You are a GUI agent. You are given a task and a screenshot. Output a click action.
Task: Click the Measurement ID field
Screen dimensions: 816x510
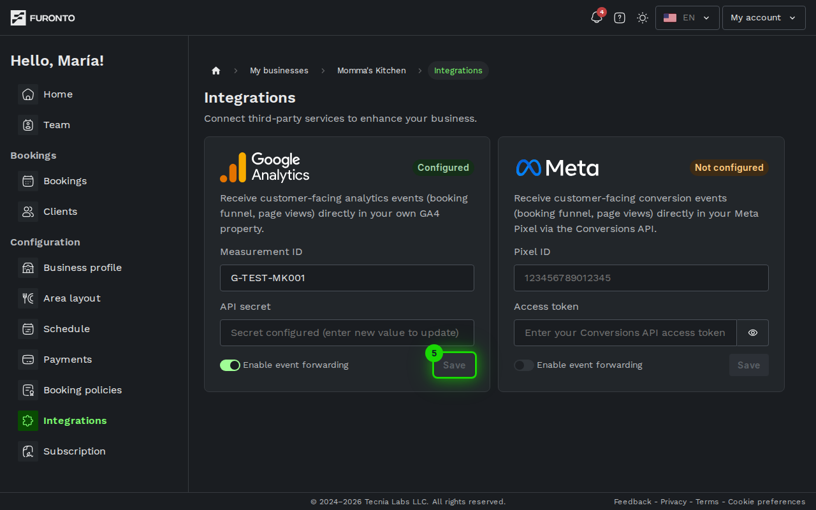347,278
